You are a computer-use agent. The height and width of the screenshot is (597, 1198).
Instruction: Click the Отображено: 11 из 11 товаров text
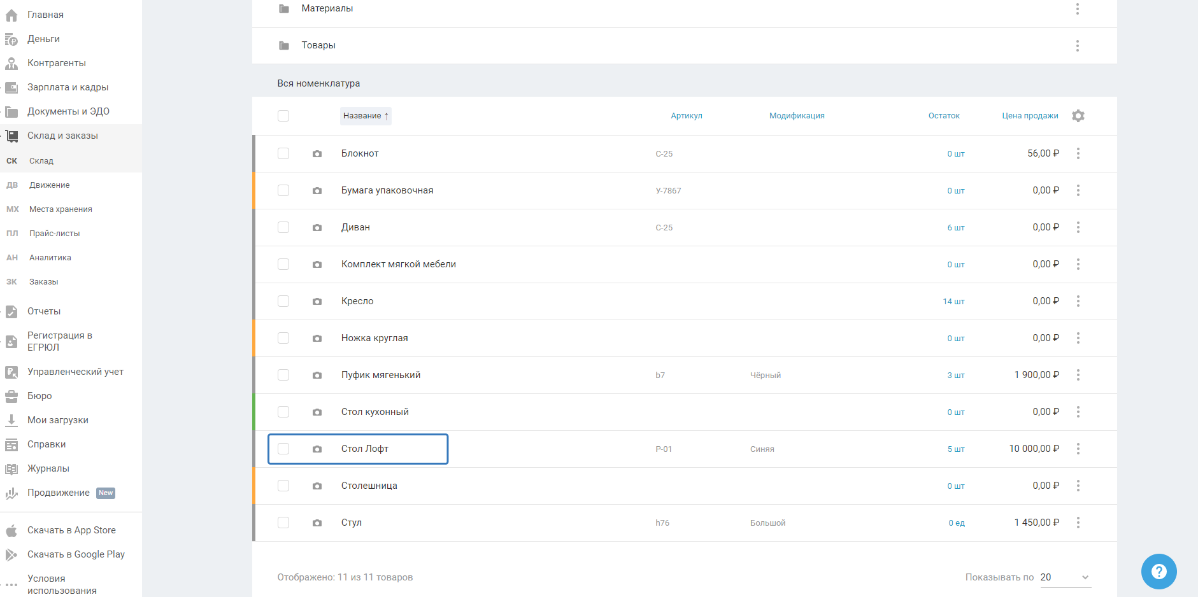coord(345,577)
